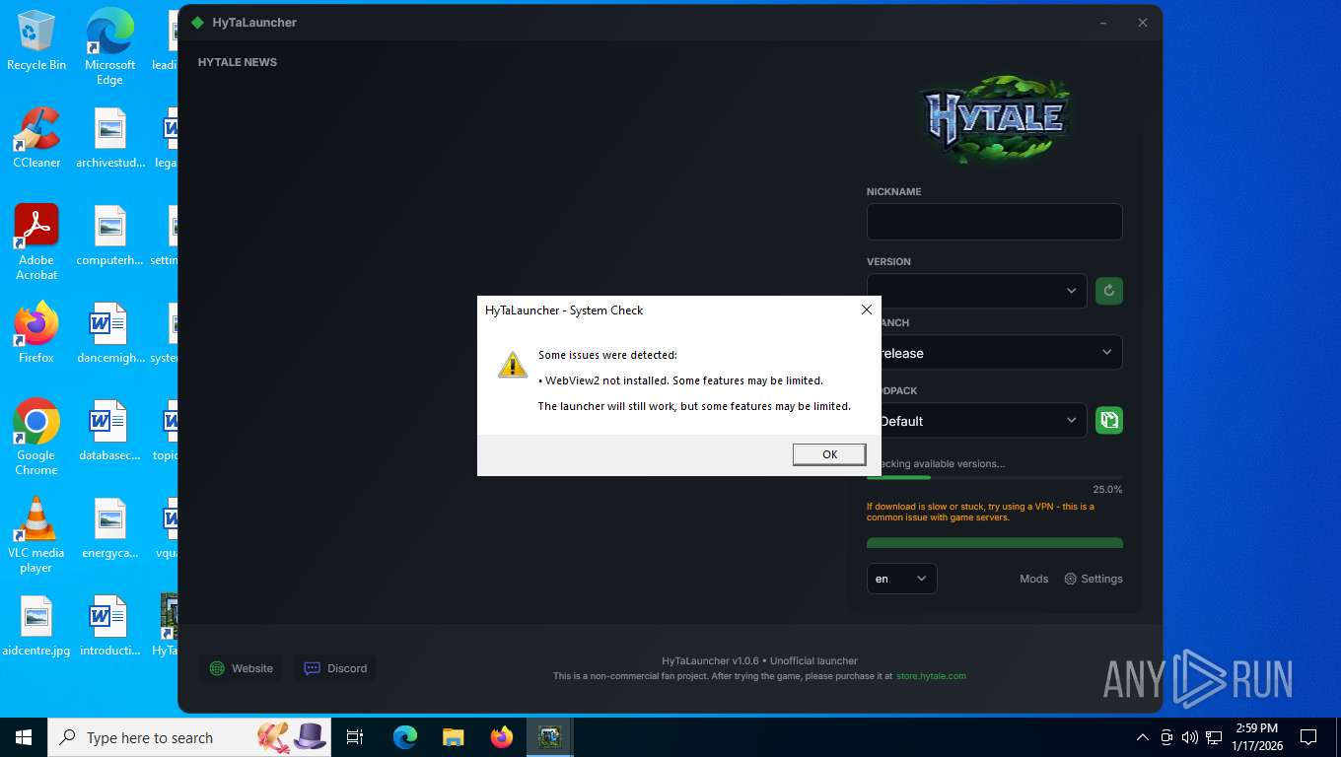Open the Mods section

click(x=1033, y=579)
